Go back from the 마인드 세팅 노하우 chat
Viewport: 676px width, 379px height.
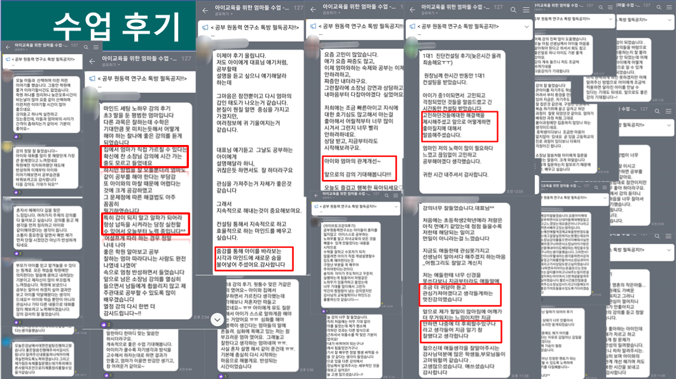pos(93,61)
